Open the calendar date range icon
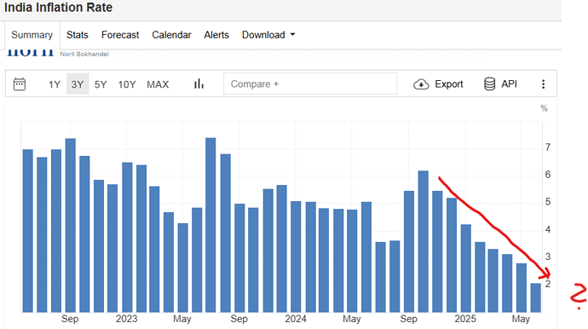 point(20,84)
